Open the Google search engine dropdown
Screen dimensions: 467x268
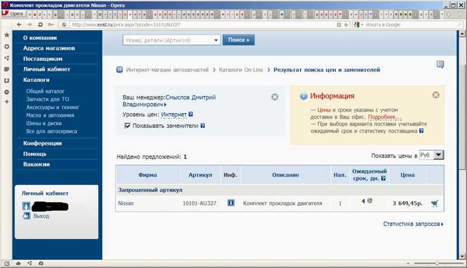358,25
